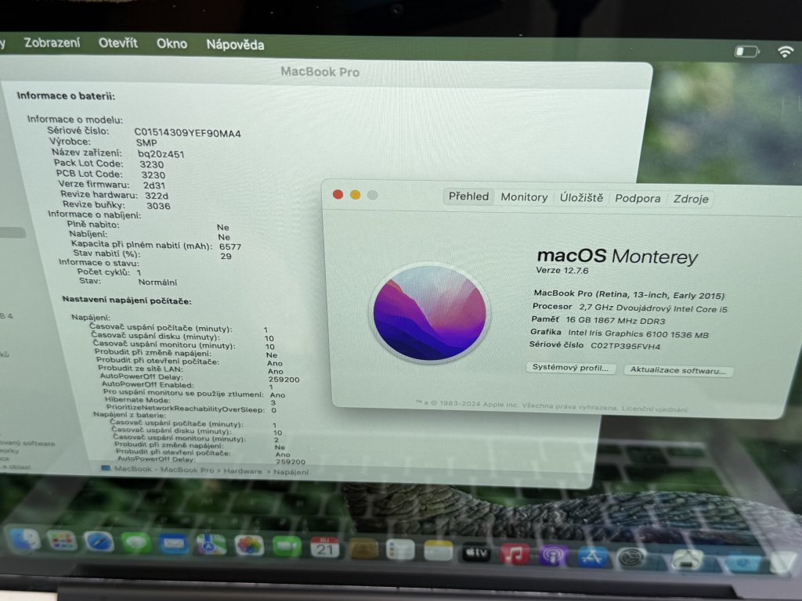Launch Music app from the dock

[x=515, y=554]
